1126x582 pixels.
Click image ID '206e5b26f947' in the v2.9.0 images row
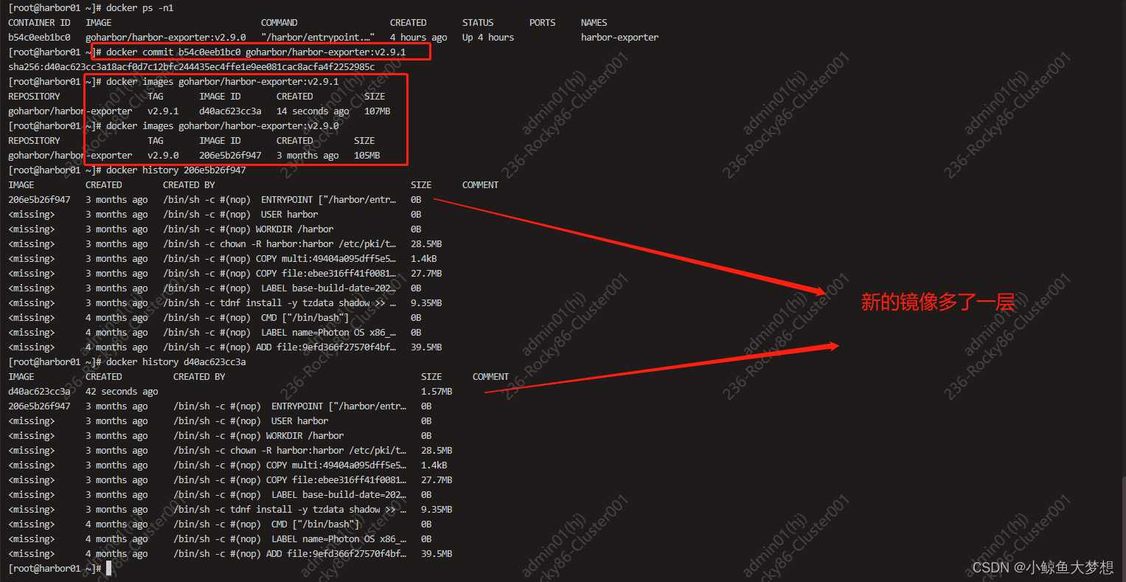point(230,156)
